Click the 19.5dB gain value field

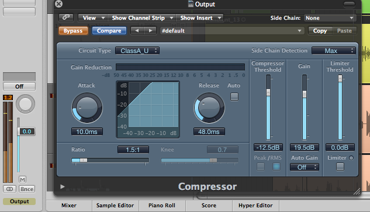click(305, 147)
